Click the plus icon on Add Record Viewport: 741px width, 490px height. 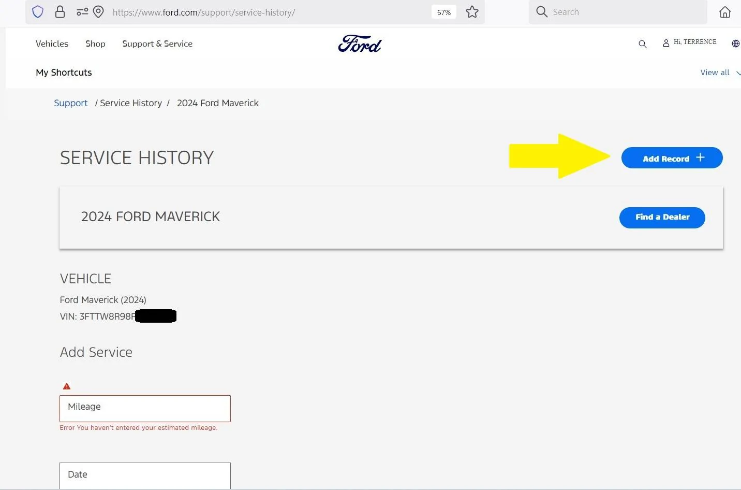[x=700, y=157]
